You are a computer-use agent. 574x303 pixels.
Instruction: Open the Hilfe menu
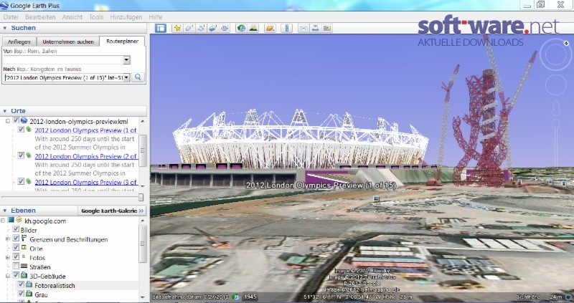coord(155,17)
